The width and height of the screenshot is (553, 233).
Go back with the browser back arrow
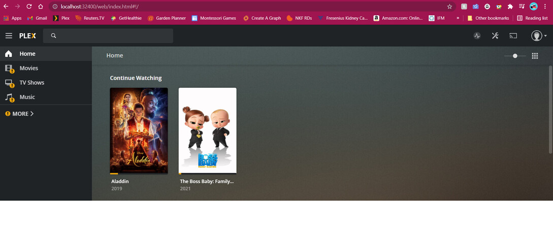tap(6, 6)
